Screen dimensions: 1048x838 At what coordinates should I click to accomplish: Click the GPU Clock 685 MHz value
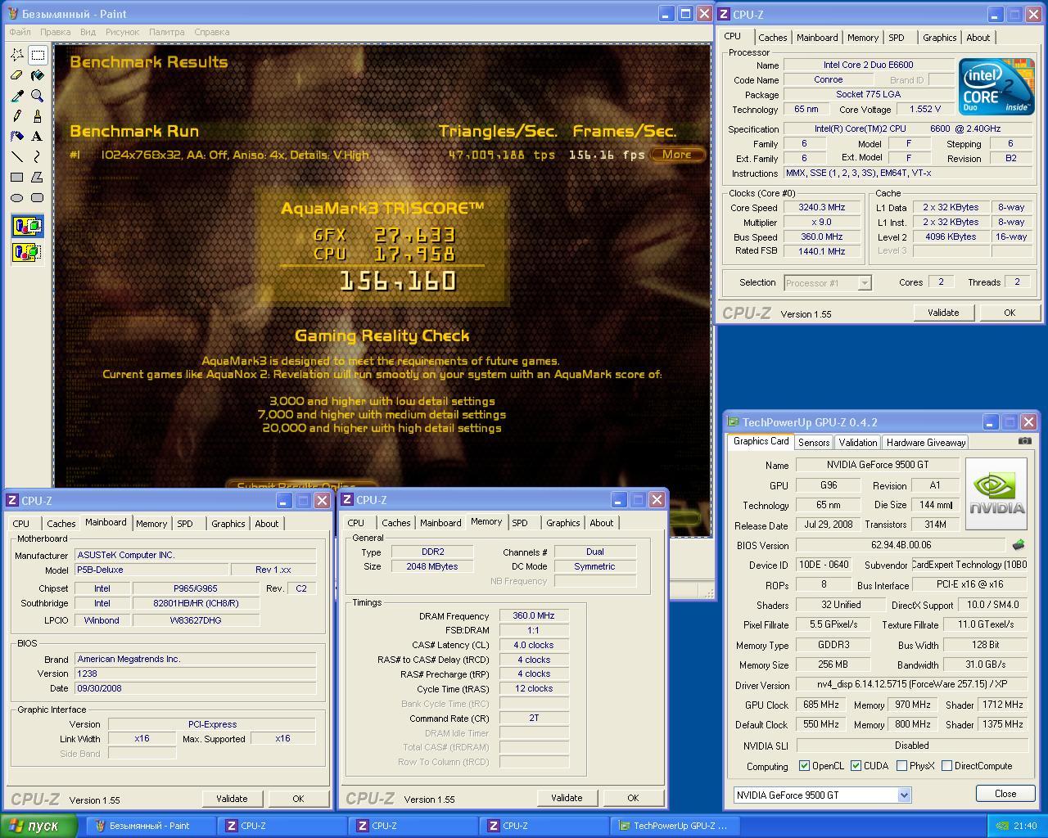821,705
